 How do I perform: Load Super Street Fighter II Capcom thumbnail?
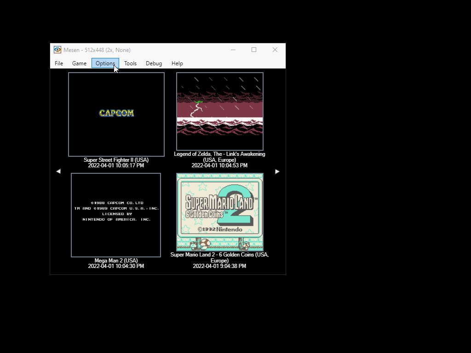tap(116, 114)
